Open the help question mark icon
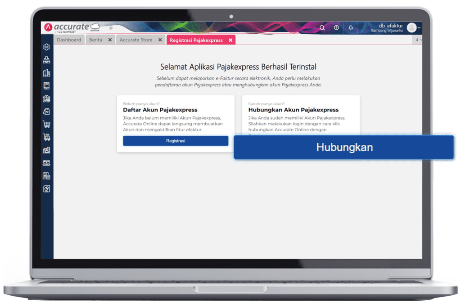Screen dimensions: 461x307 pos(336,27)
